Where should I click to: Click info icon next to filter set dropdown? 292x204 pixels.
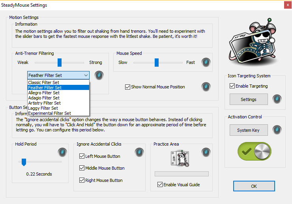click(x=99, y=75)
